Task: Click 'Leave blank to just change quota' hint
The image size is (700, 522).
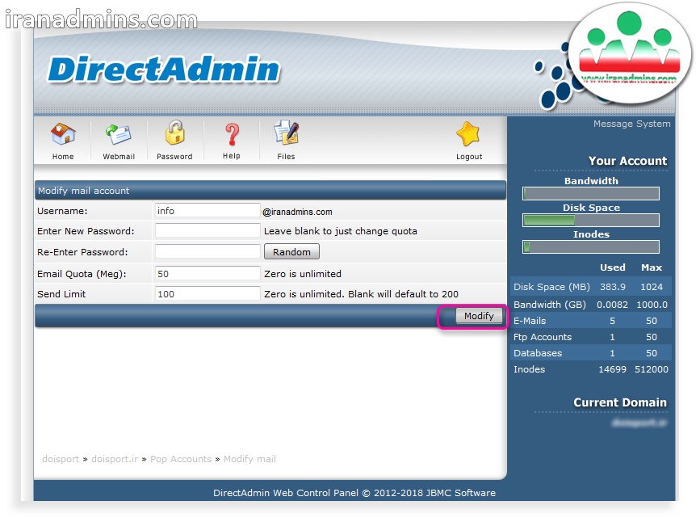Action: (340, 231)
